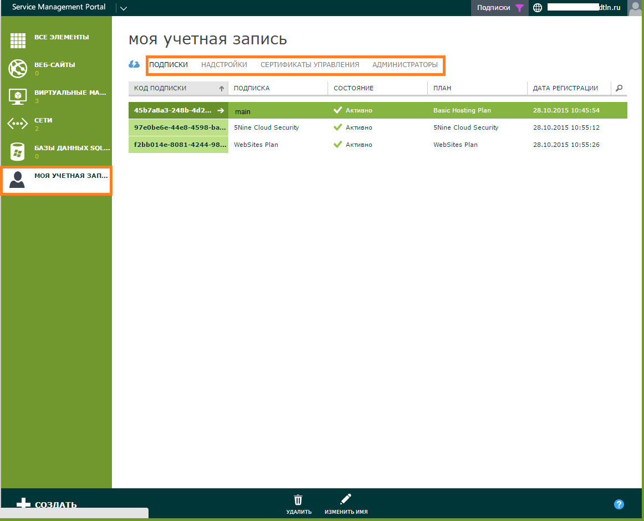This screenshot has height=521, width=644.
Task: Click the date 28.10.2015 10:55:12
Action: coord(566,127)
